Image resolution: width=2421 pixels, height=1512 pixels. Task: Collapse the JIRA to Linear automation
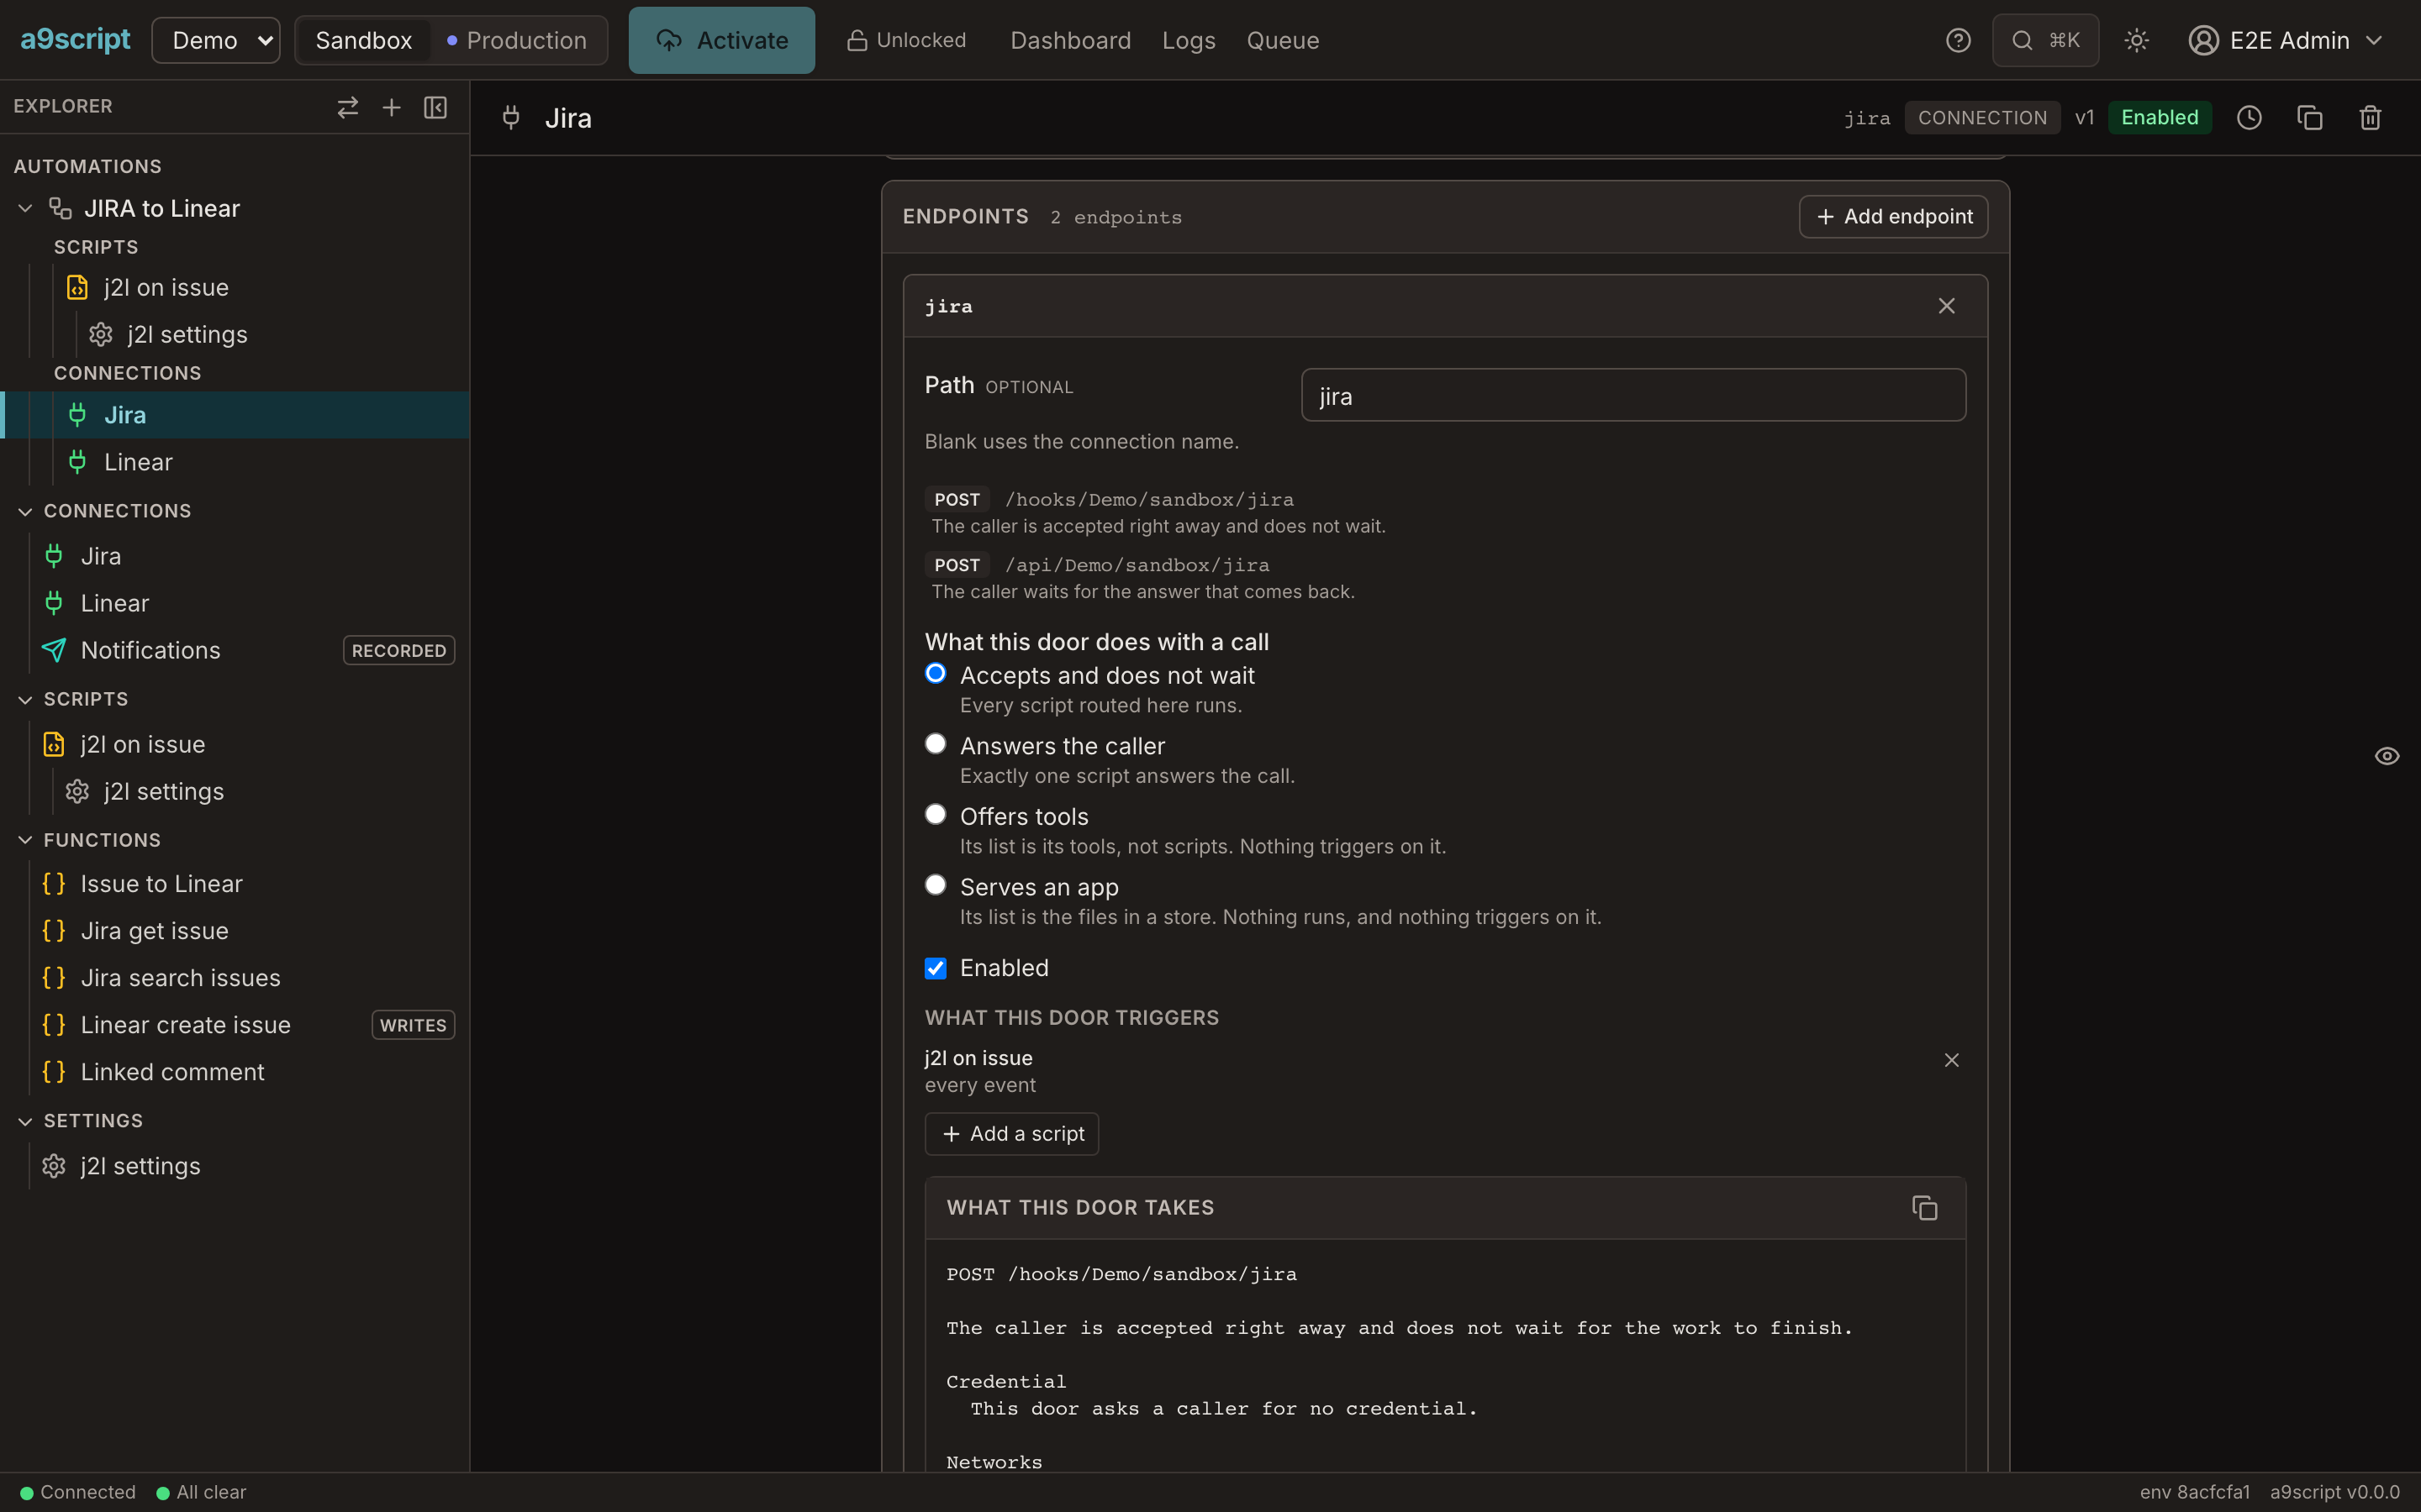[x=26, y=208]
